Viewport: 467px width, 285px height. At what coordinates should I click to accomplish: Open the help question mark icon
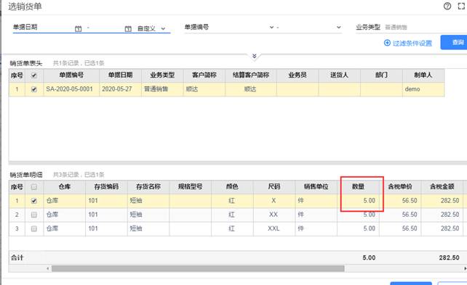coord(447,7)
